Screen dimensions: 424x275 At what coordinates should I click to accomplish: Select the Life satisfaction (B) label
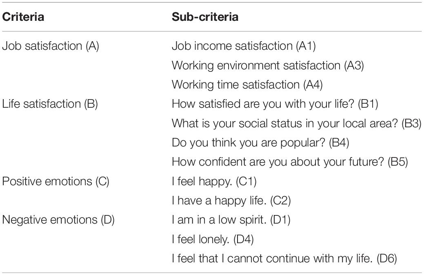[50, 104]
